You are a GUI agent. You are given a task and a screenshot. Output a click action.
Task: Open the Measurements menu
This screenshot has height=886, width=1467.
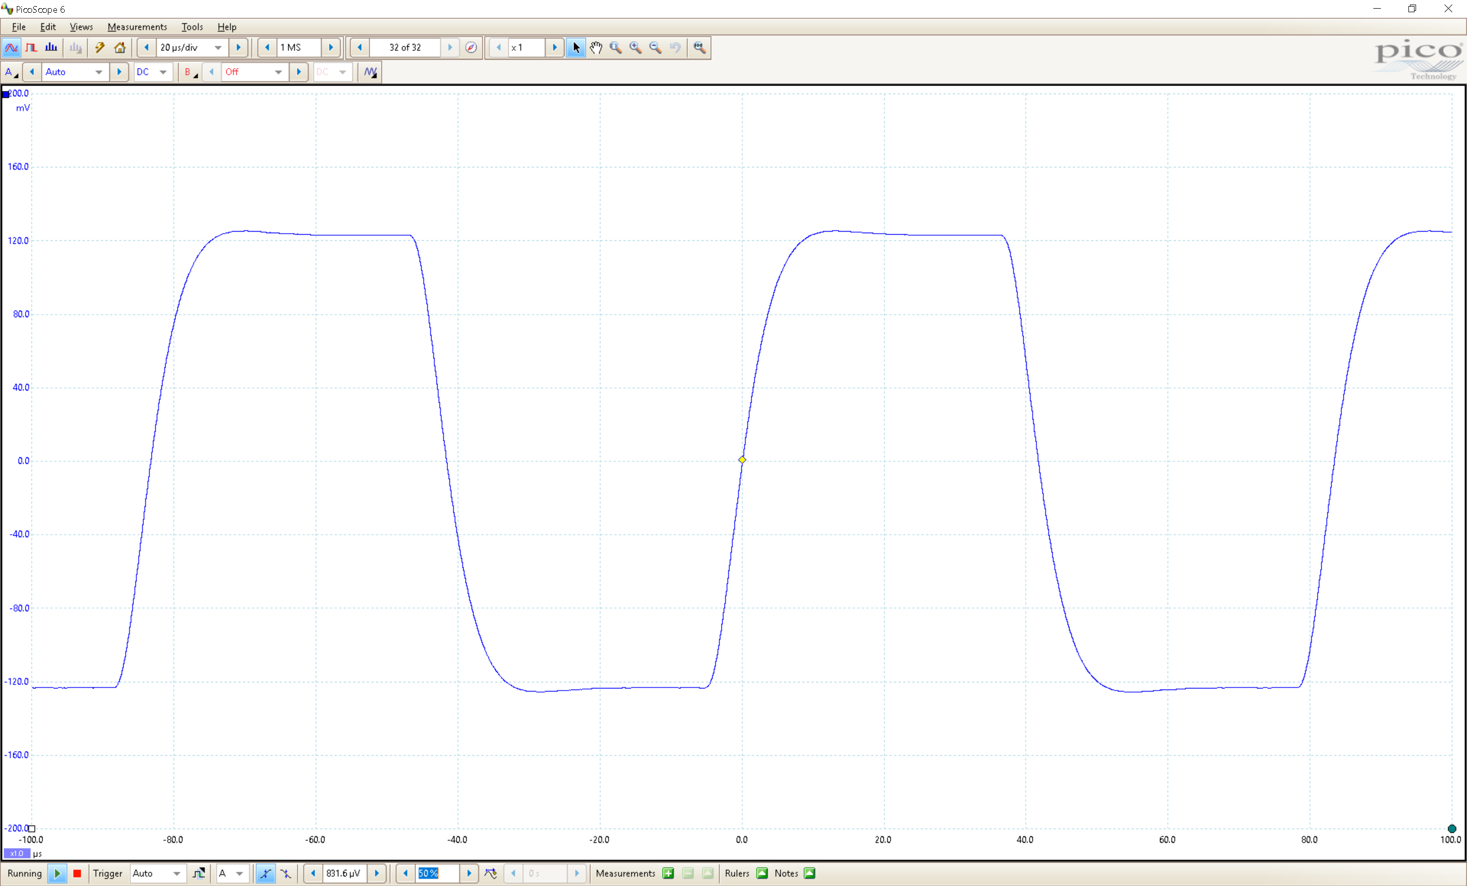(137, 27)
